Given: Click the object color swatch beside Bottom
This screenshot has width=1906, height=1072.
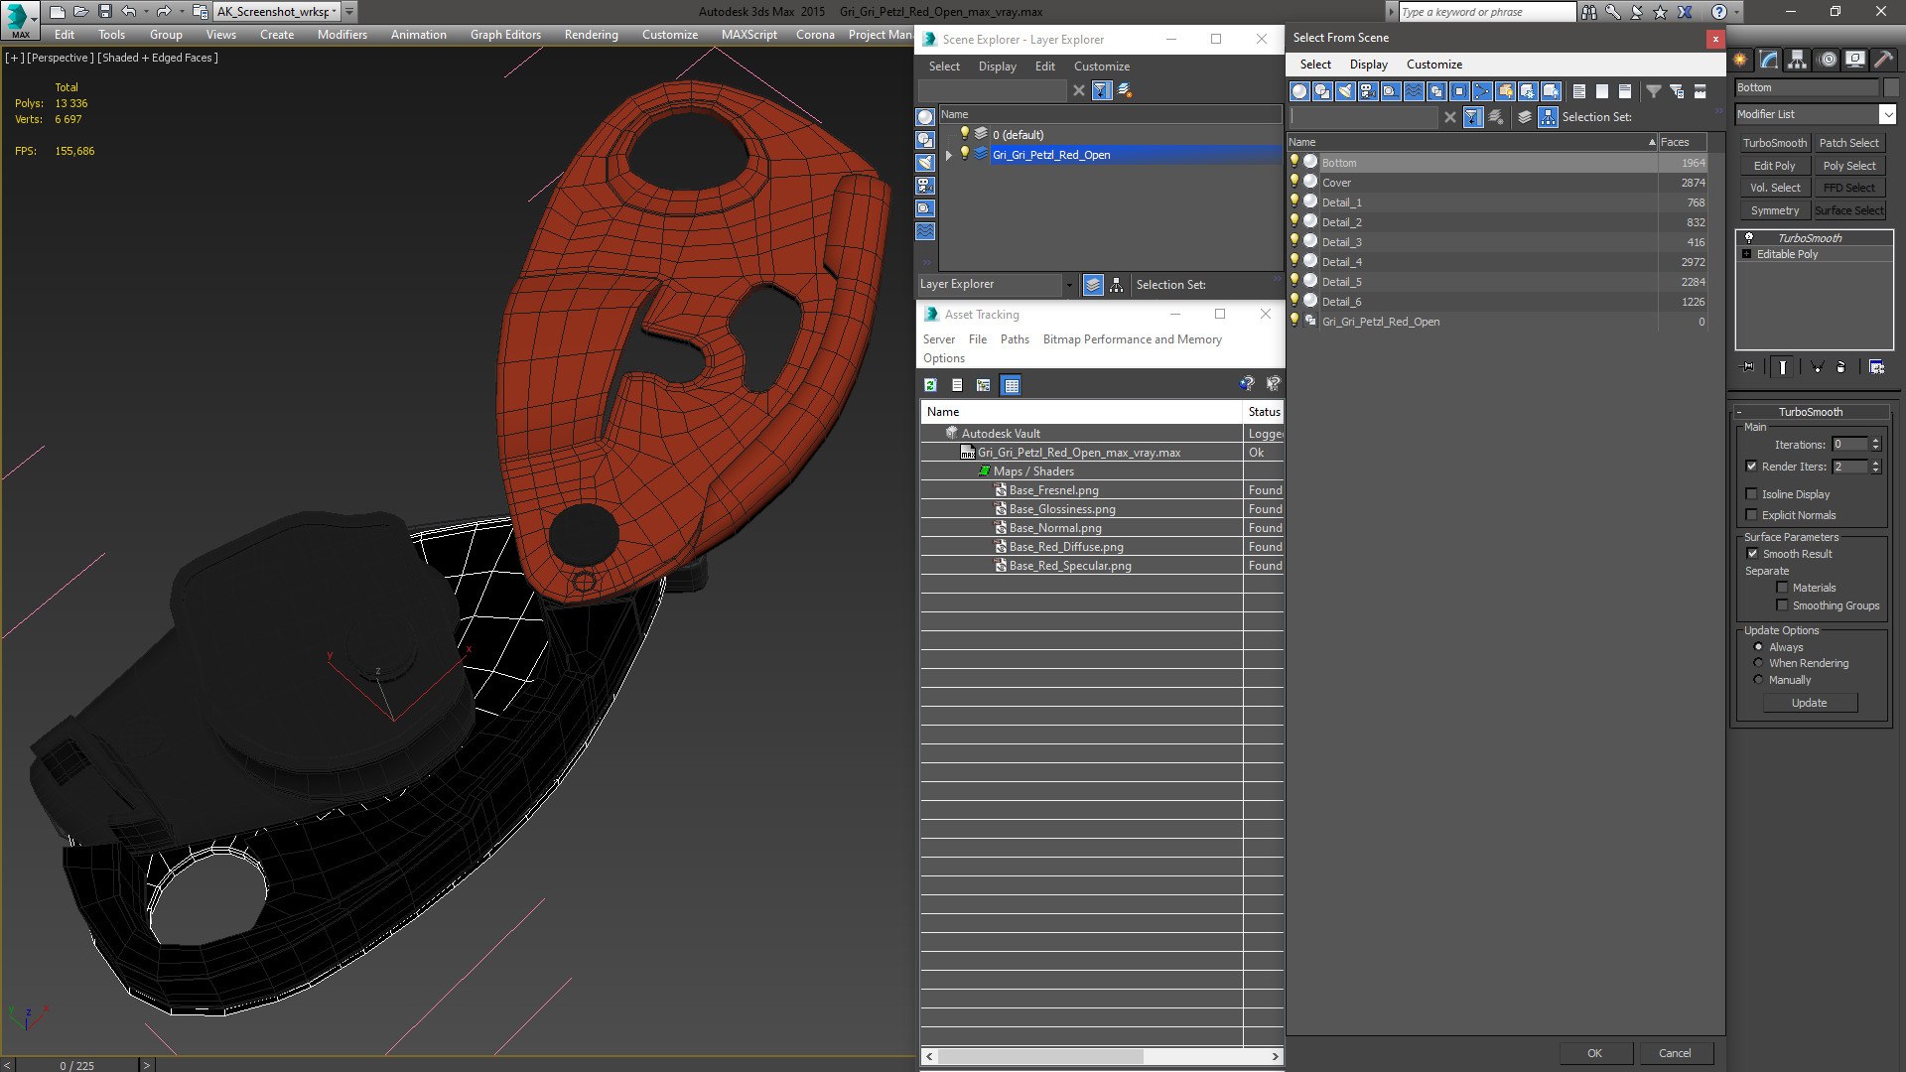Looking at the screenshot, I should (1891, 87).
